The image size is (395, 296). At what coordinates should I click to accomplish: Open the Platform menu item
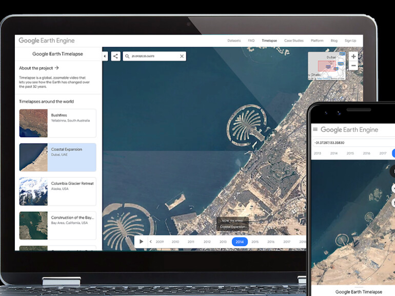coord(317,40)
